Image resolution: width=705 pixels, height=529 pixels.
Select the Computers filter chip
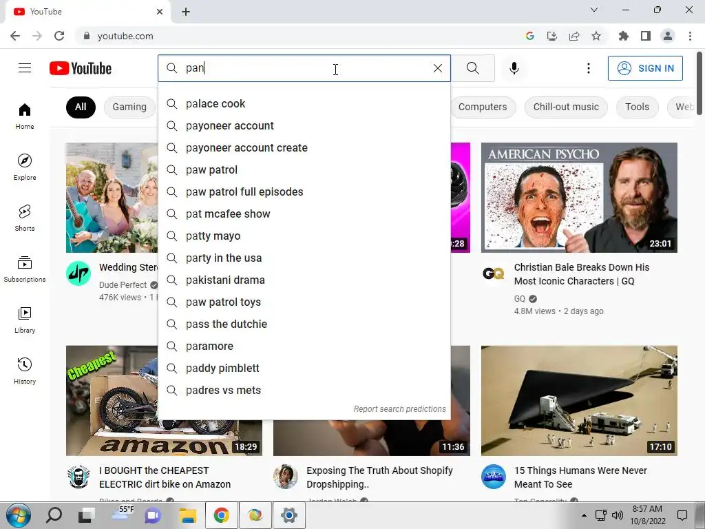(483, 107)
